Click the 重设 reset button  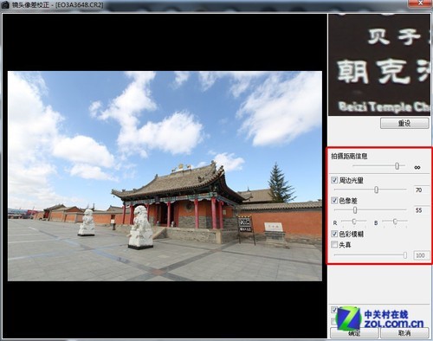click(x=404, y=124)
